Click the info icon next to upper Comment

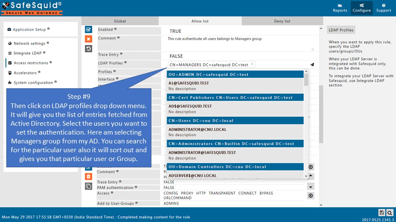click(119, 37)
